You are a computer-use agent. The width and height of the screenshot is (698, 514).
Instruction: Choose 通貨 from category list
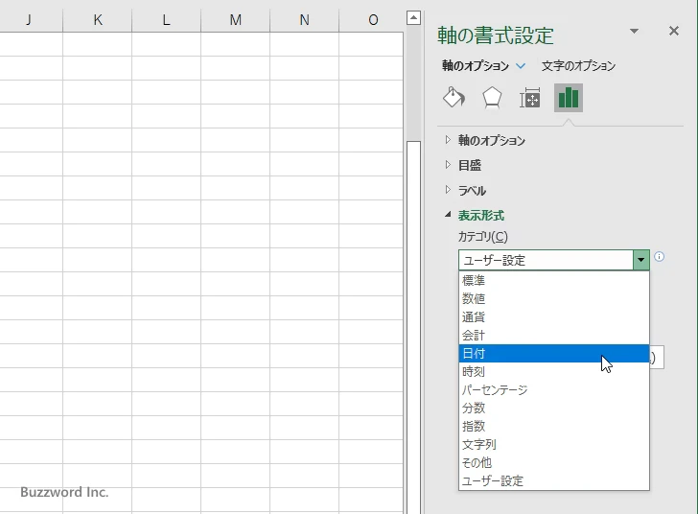point(554,317)
